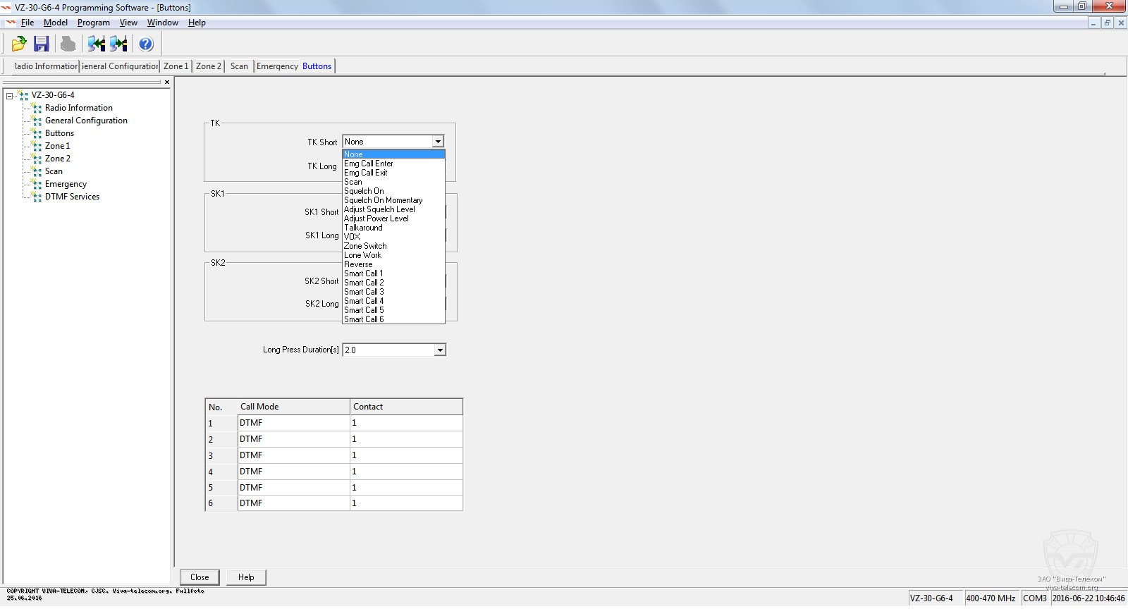Open the View menu
Image resolution: width=1128 pixels, height=609 pixels.
pyautogui.click(x=128, y=23)
